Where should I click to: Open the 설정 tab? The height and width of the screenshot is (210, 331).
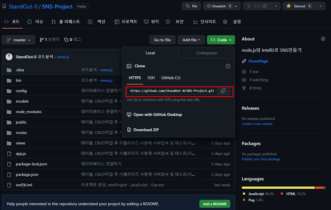click(x=232, y=21)
